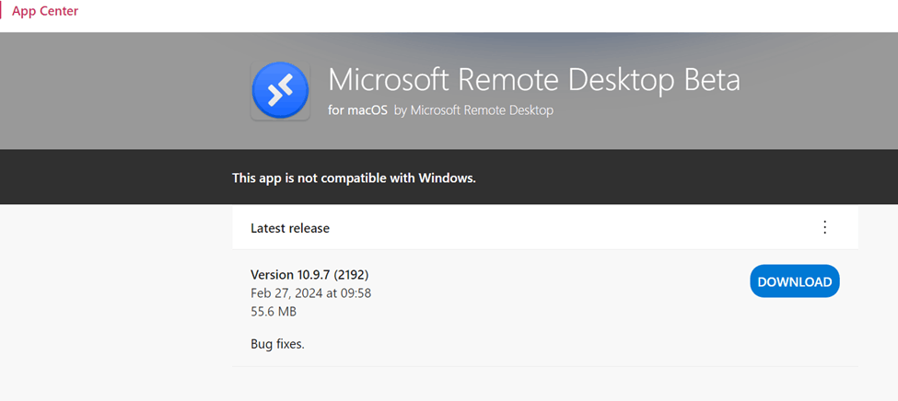Click the Feb 27, 2024 at 09:58 date
The width and height of the screenshot is (898, 401).
(x=311, y=293)
